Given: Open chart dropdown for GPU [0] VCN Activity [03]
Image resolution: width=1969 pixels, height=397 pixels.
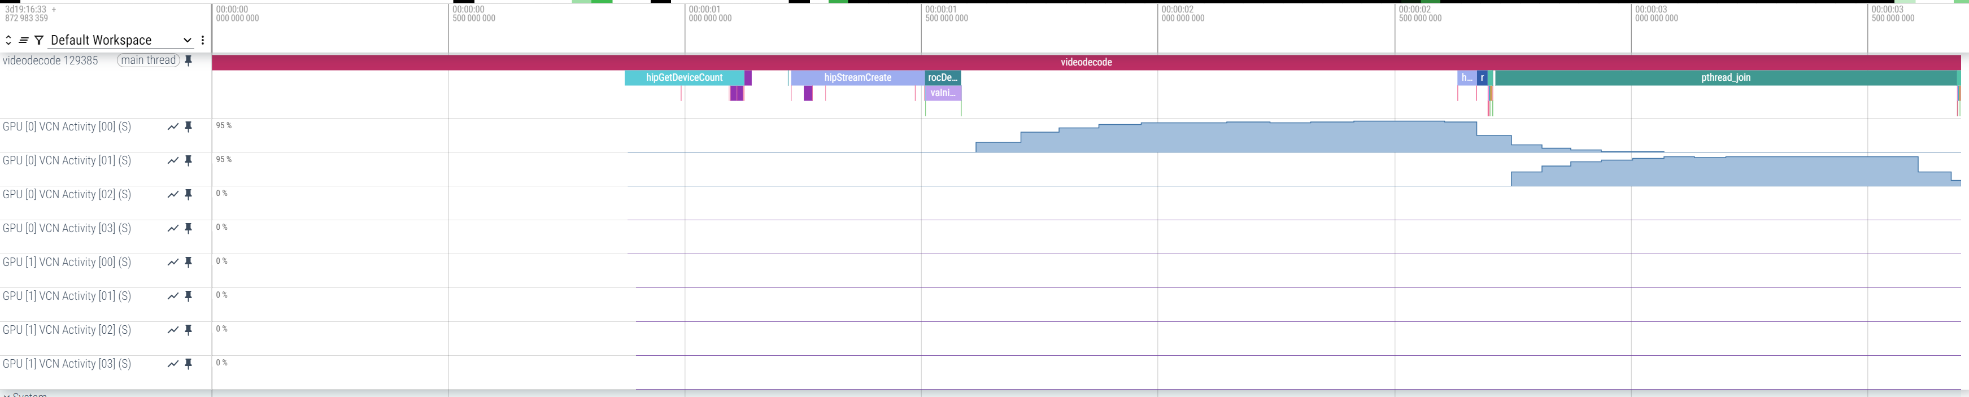Looking at the screenshot, I should [173, 229].
